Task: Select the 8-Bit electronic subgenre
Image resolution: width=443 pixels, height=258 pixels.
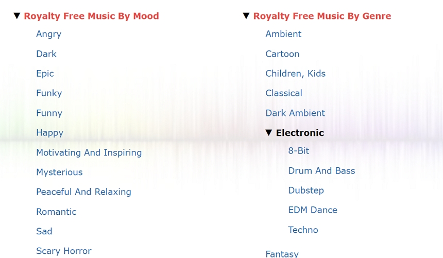Action: (x=299, y=151)
